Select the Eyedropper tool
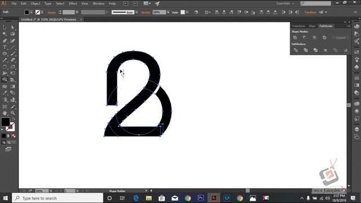The height and width of the screenshot is (203, 361). [x=5, y=93]
